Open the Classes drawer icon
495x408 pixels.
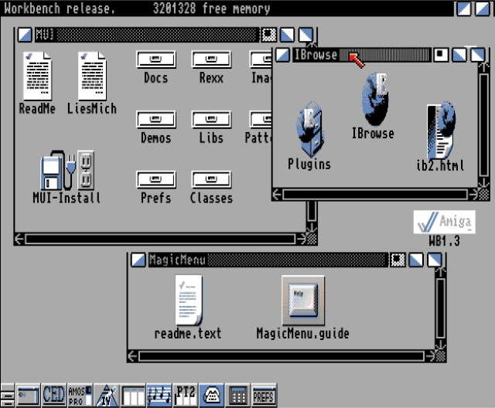pos(211,179)
